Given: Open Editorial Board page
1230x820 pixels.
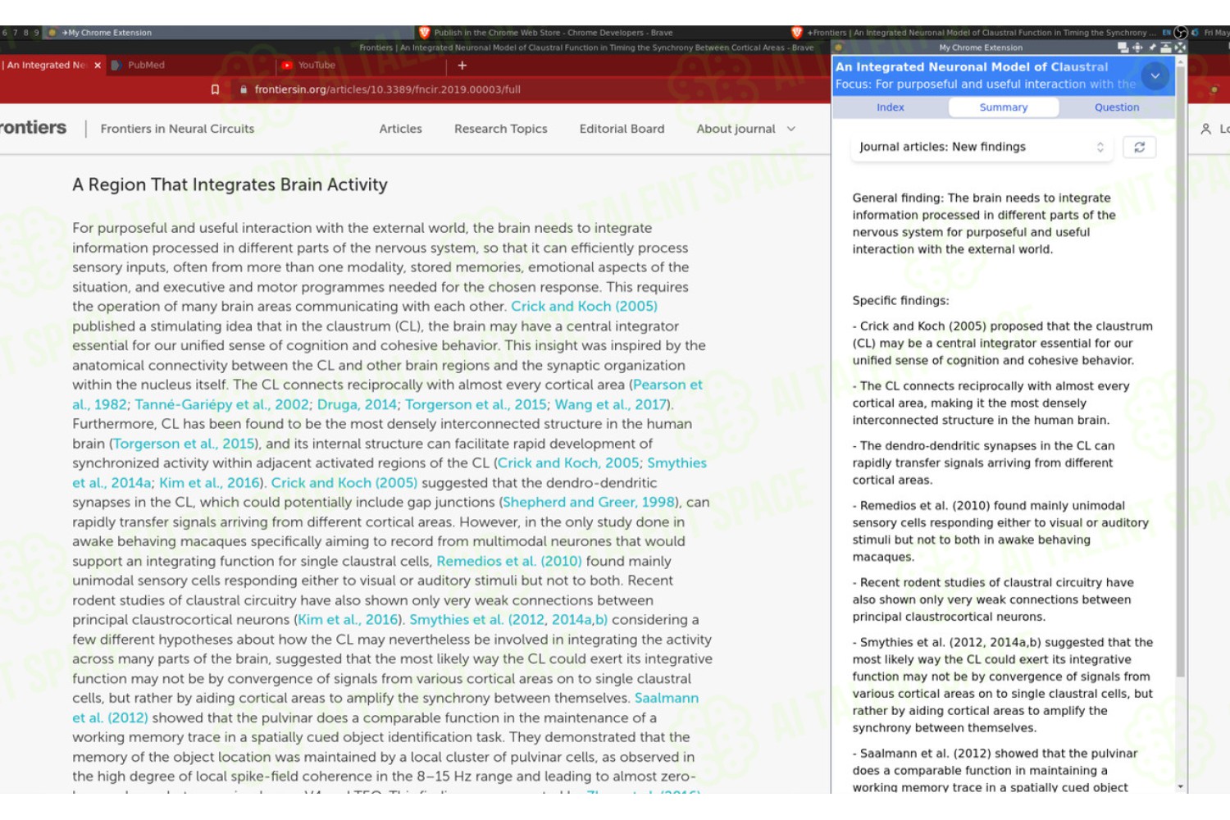Looking at the screenshot, I should click(622, 129).
